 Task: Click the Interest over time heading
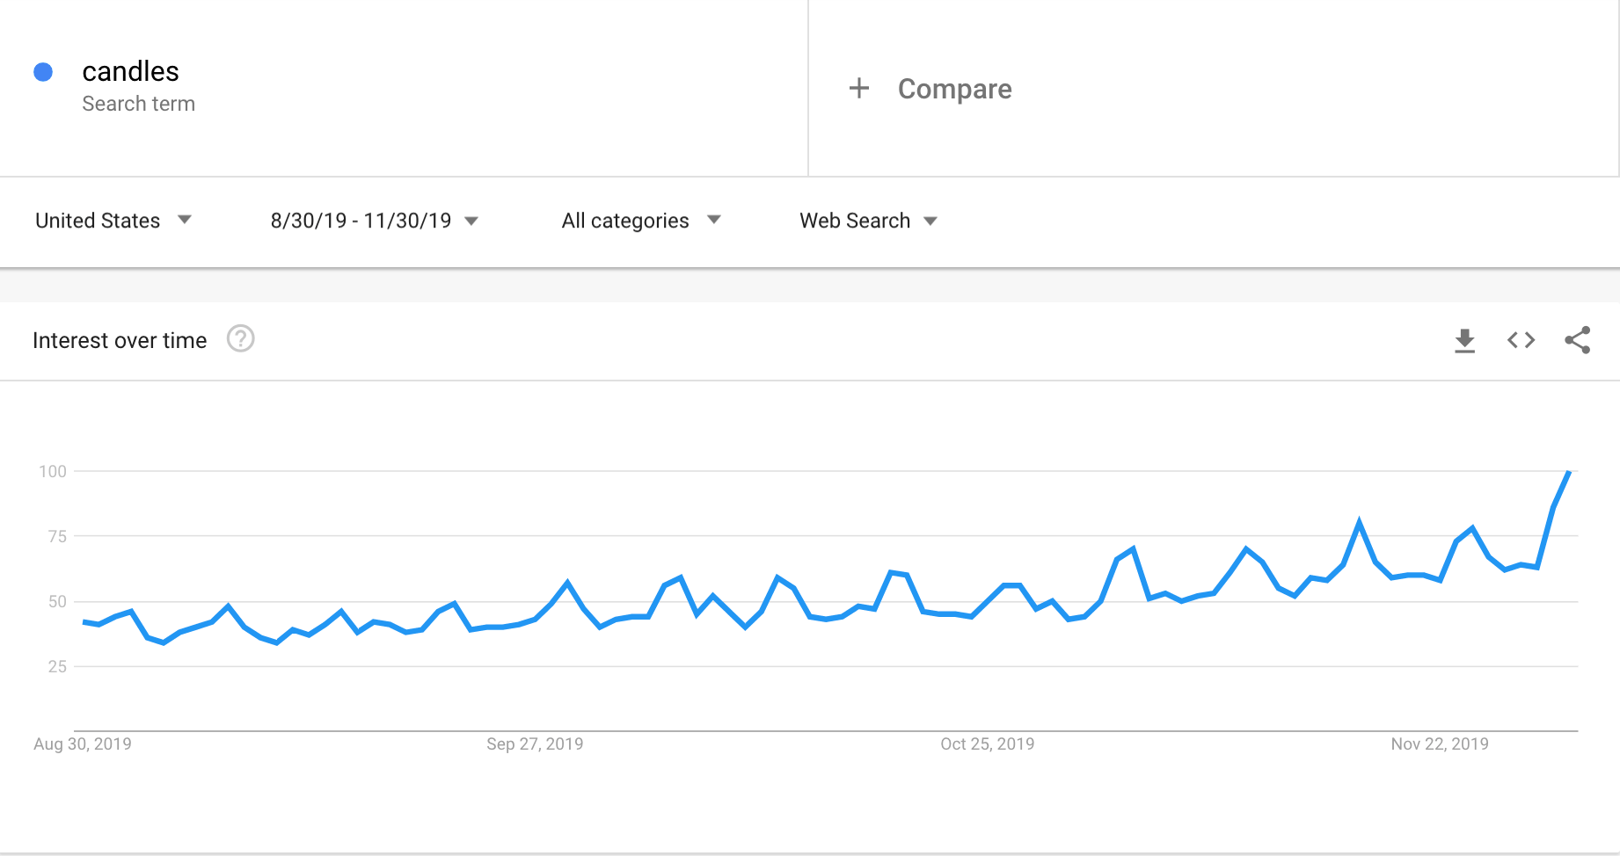(x=120, y=340)
